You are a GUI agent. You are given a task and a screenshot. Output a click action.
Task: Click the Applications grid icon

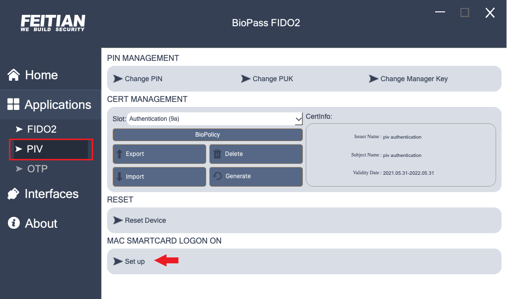click(13, 104)
